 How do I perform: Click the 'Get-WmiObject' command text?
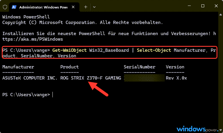[69, 50]
